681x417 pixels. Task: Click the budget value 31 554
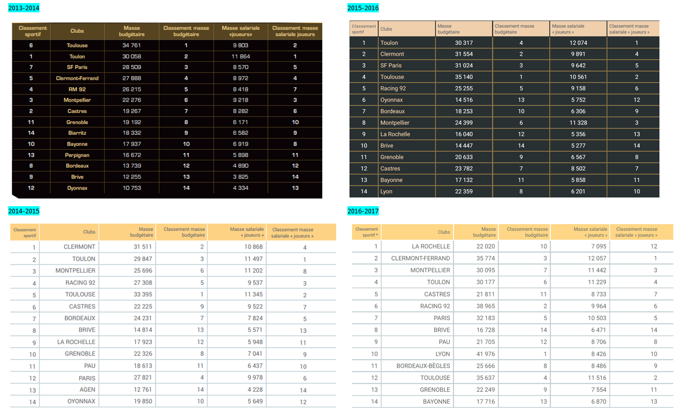[464, 54]
